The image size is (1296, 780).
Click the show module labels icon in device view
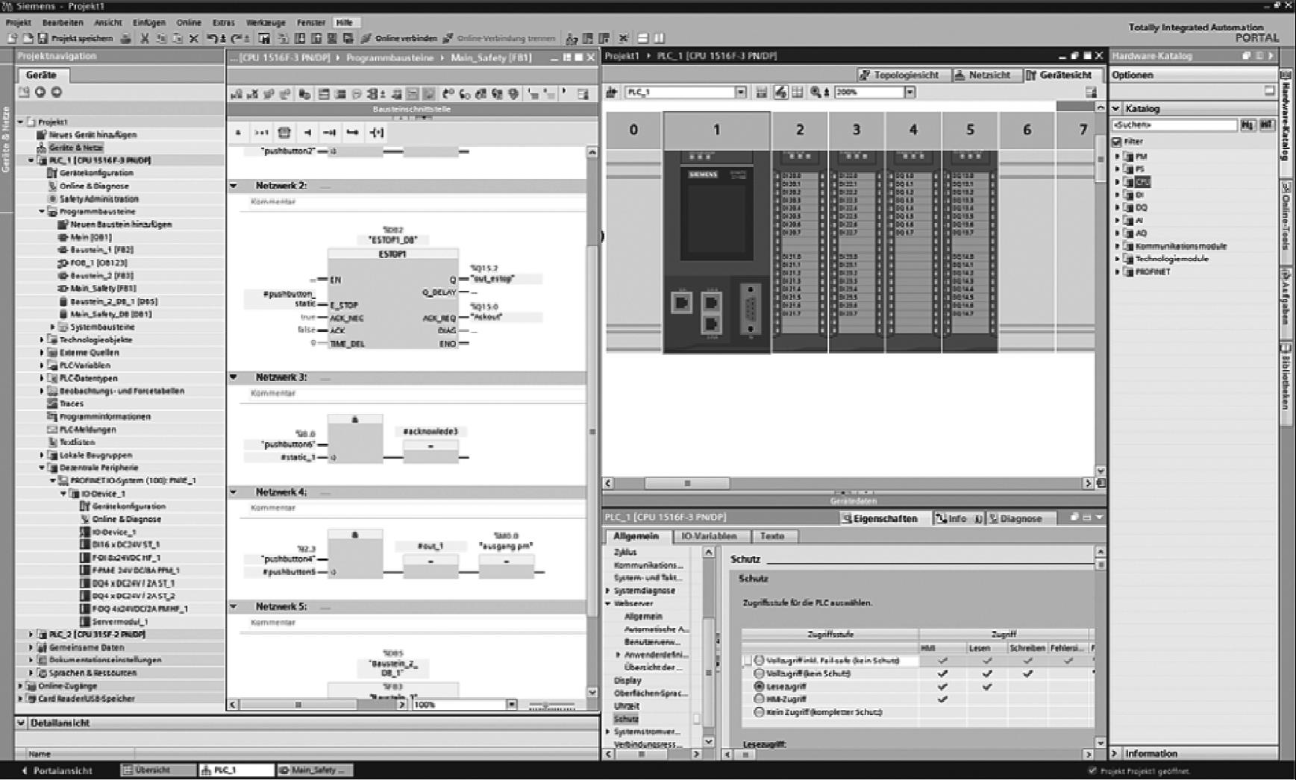click(x=780, y=92)
